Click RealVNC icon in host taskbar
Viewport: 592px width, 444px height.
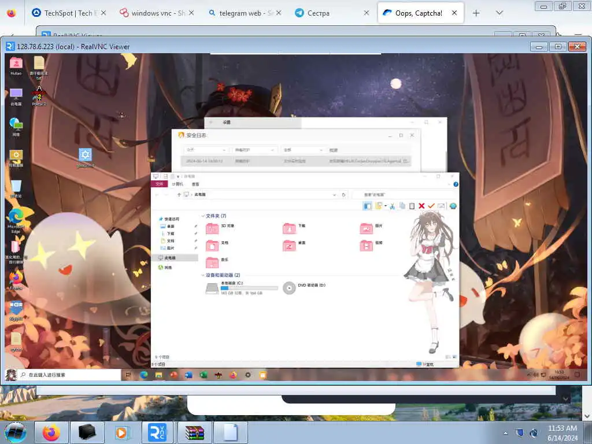tap(157, 432)
